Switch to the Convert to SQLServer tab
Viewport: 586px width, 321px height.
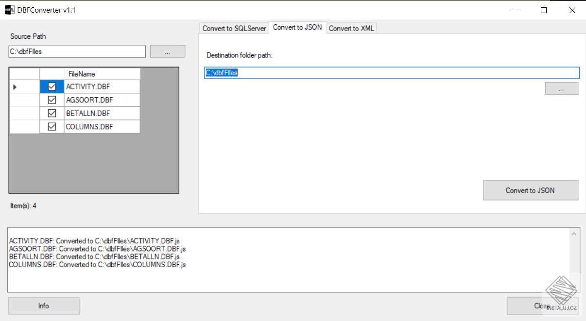tap(234, 28)
